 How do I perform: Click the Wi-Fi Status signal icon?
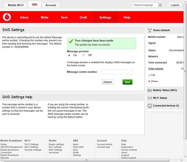150,98
